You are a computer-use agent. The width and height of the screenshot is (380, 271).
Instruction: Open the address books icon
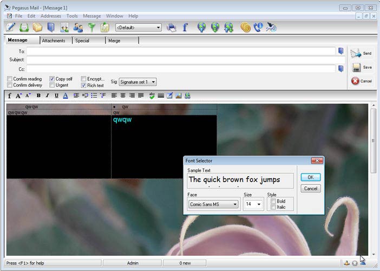51,27
